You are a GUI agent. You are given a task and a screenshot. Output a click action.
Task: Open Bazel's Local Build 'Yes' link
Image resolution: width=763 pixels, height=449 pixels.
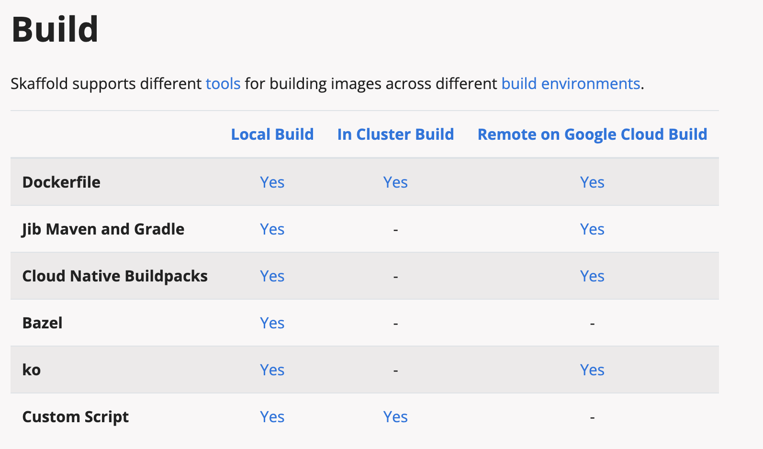(272, 323)
